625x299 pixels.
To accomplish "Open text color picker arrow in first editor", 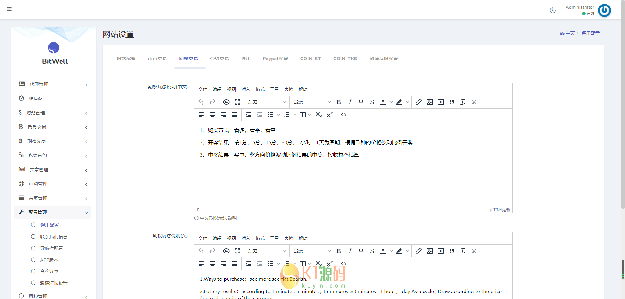I will click(x=391, y=102).
